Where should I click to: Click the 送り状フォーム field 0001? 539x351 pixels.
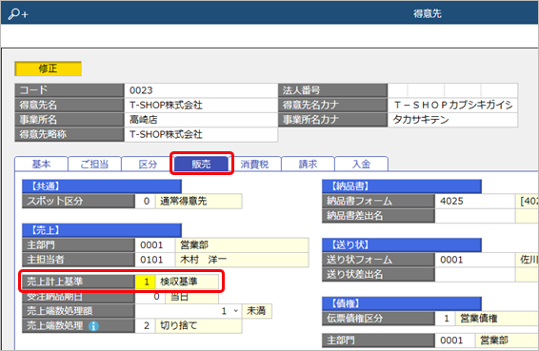[475, 260]
